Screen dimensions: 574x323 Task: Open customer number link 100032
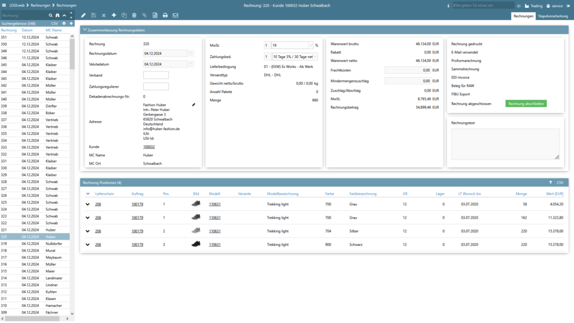(149, 147)
